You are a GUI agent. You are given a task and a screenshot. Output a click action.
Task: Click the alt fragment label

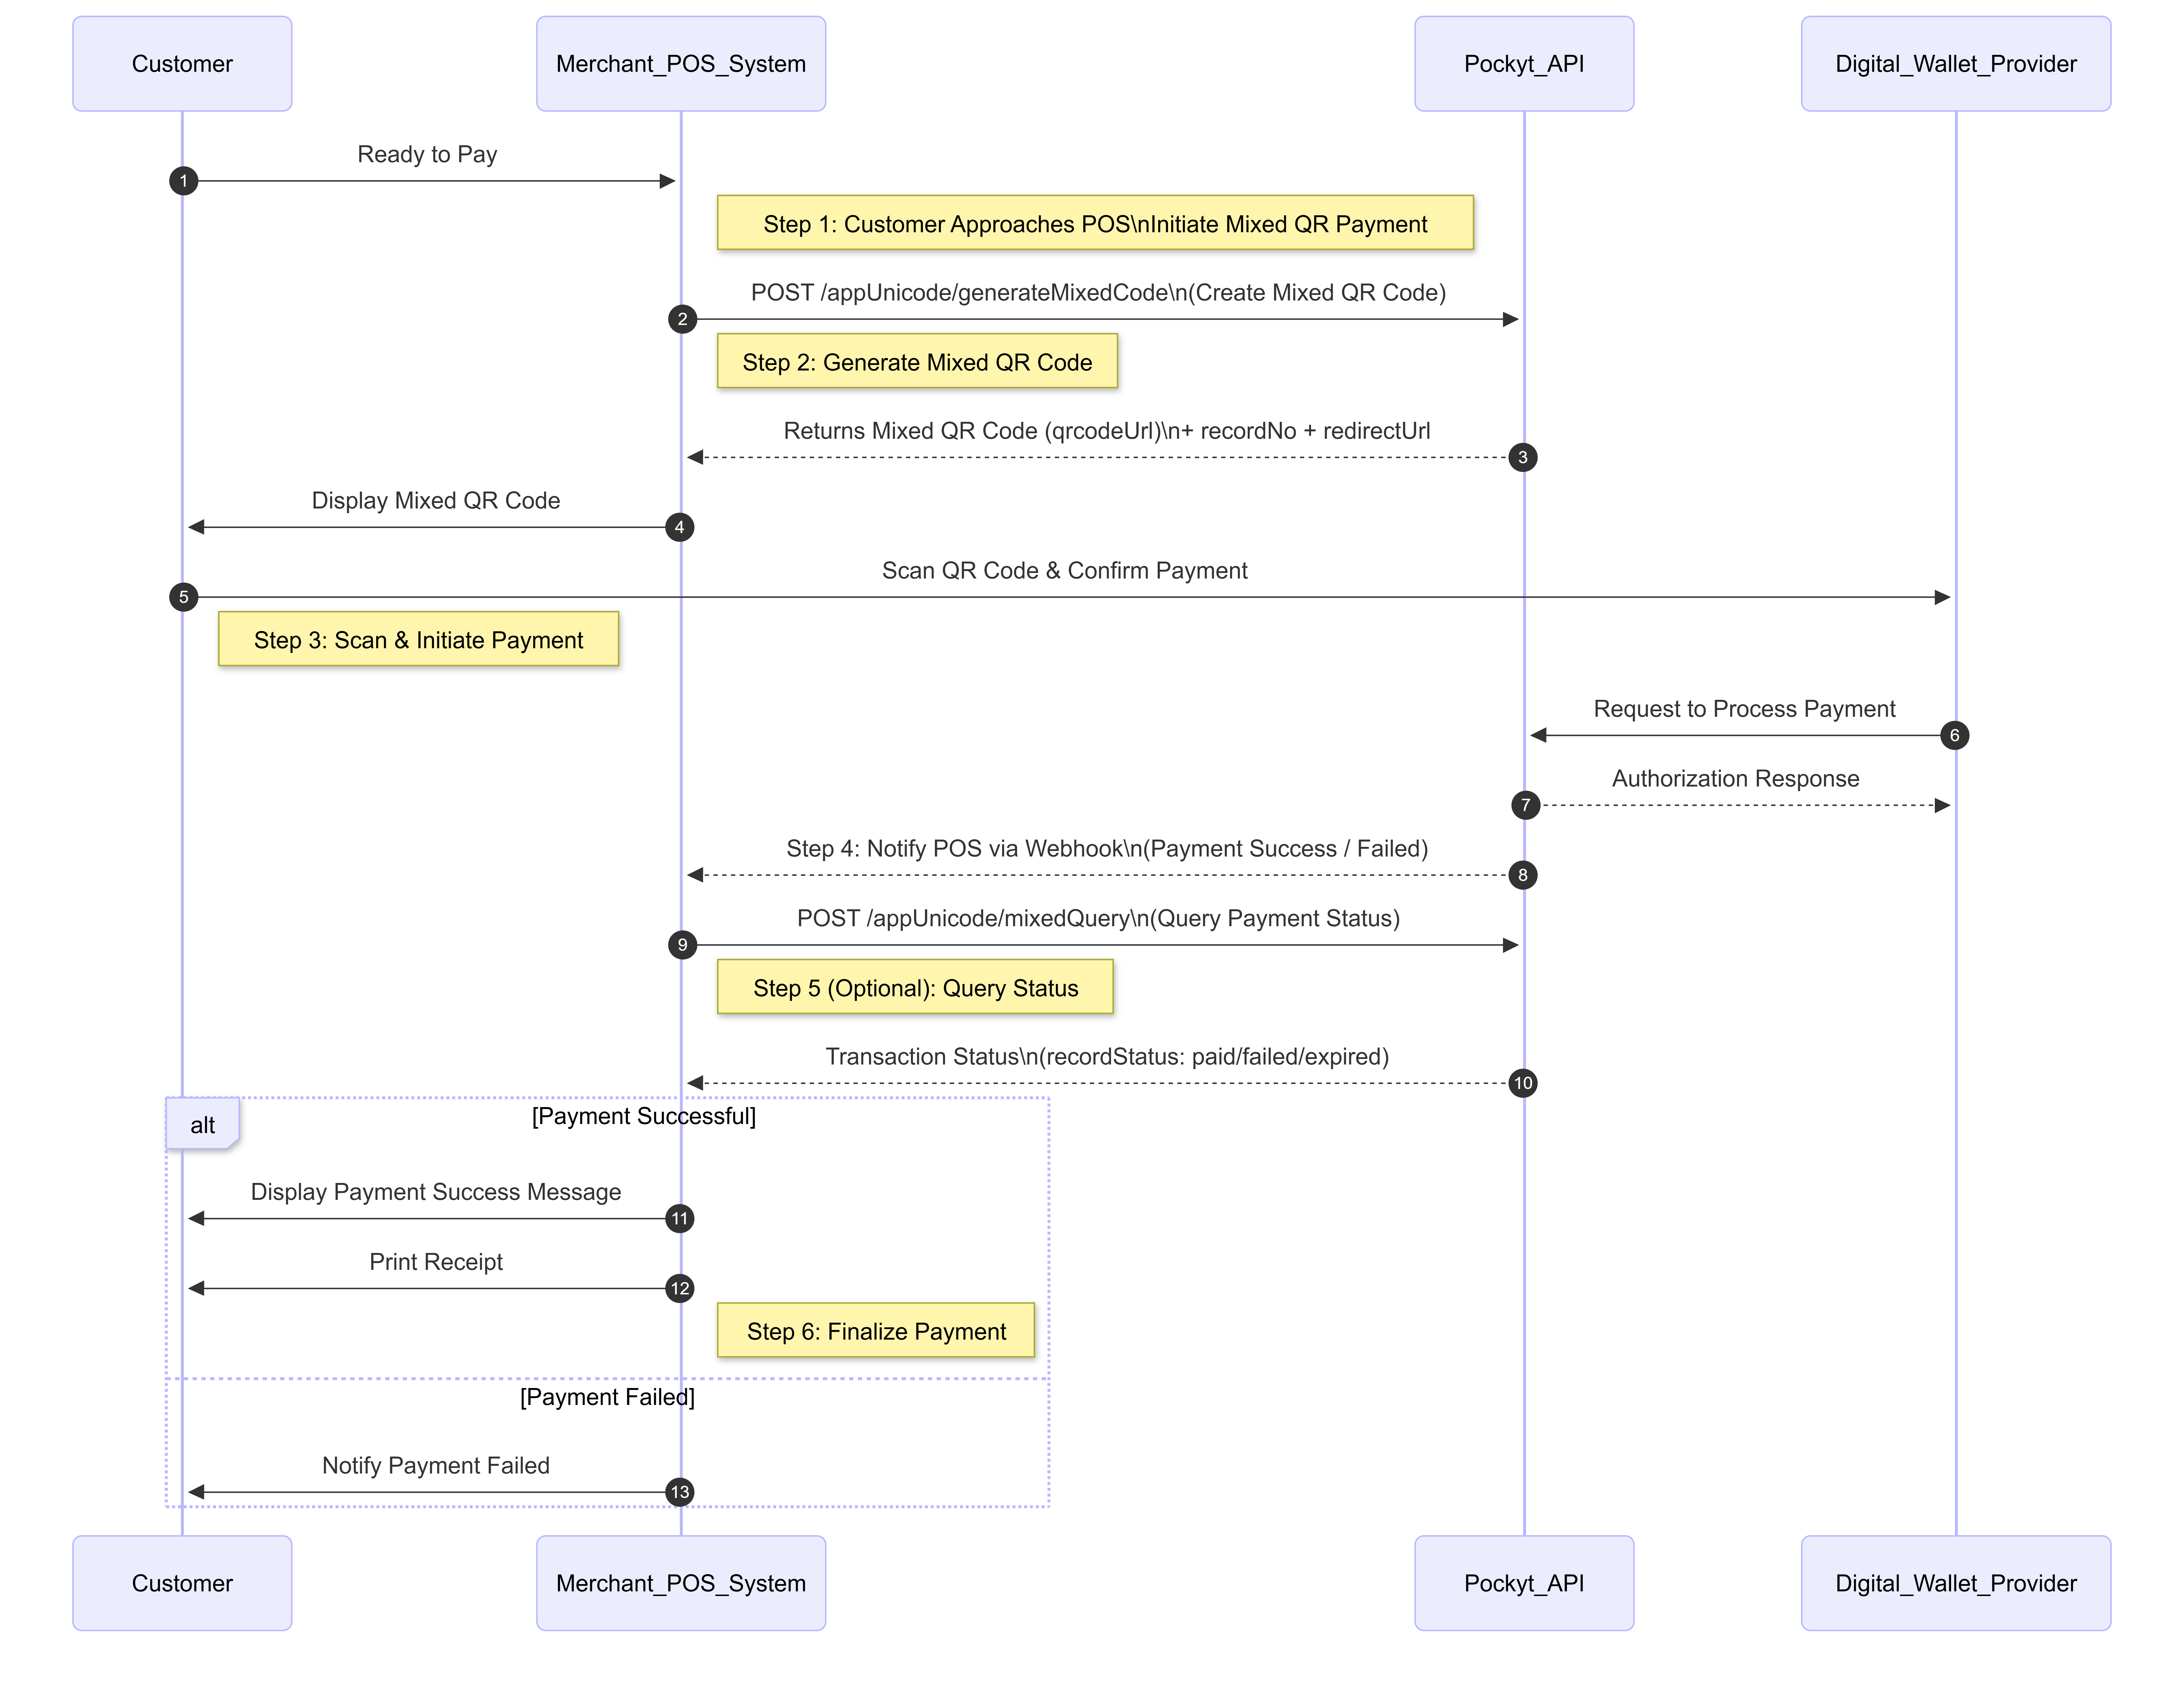[x=202, y=1125]
